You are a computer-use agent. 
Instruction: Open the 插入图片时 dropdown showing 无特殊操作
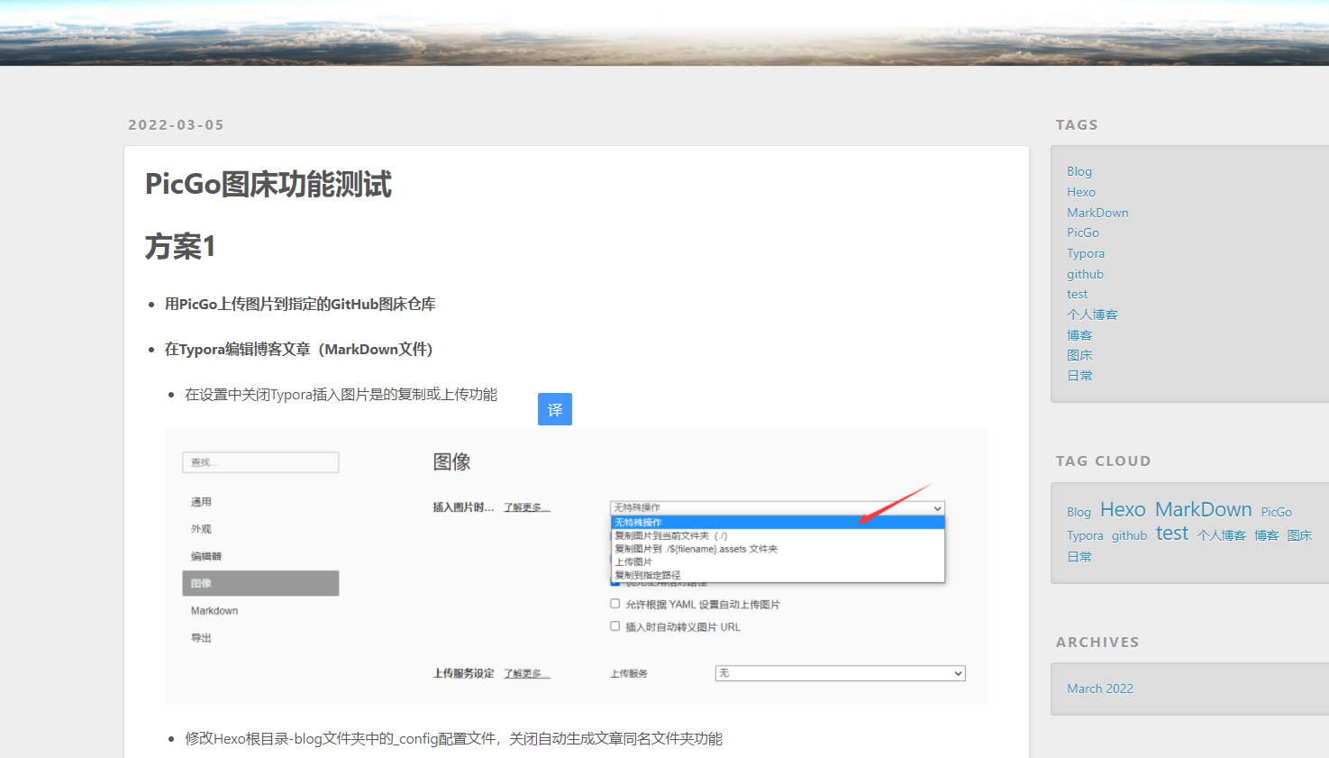click(778, 508)
